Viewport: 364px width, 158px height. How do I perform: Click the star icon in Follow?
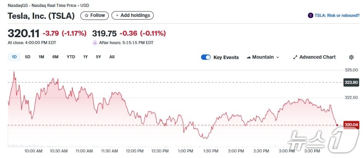tap(86, 15)
